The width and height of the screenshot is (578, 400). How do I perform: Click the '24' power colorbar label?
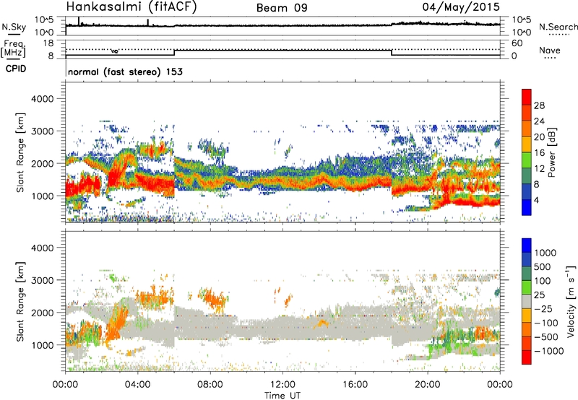539,121
